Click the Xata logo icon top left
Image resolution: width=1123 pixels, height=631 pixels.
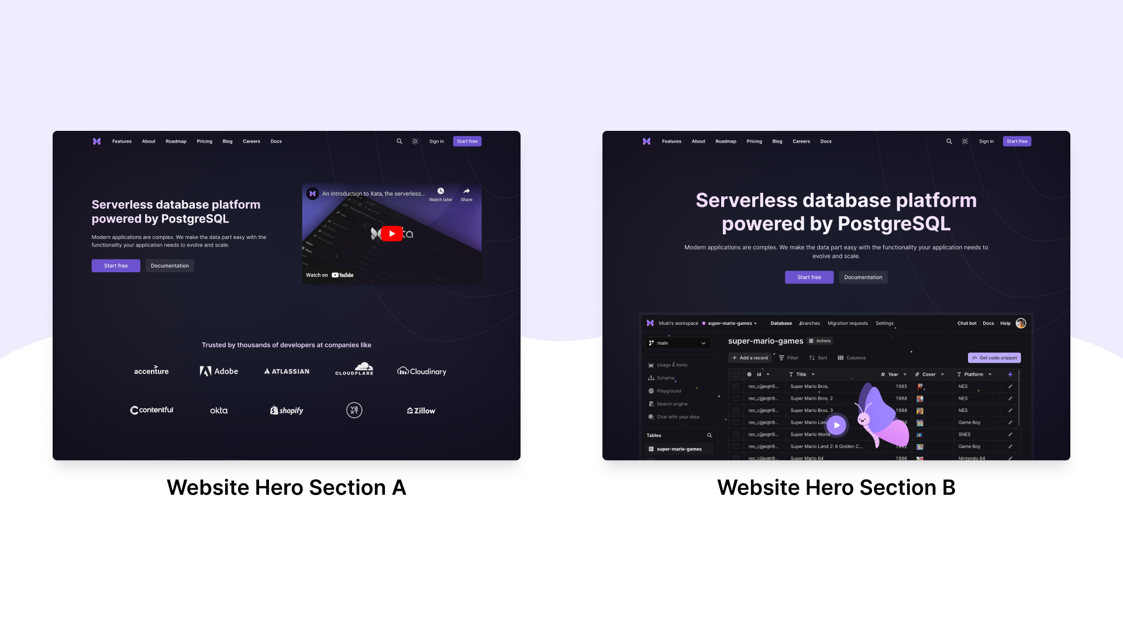(x=97, y=141)
